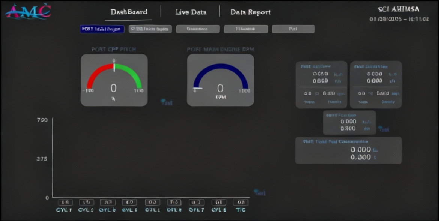Click the date and time display
This screenshot has width=439, height=221.
(399, 19)
